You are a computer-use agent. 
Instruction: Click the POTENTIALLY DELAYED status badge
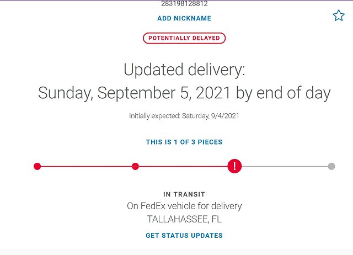click(184, 38)
